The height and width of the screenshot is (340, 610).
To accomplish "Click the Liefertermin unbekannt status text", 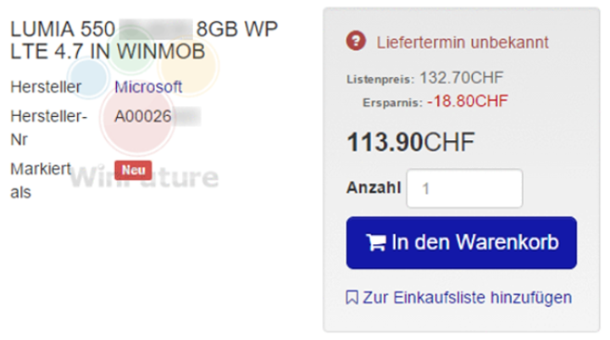I will pos(463,42).
